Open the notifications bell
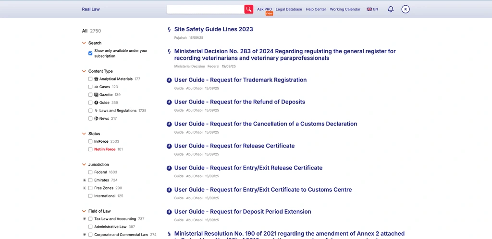The image size is (492, 239). (391, 10)
